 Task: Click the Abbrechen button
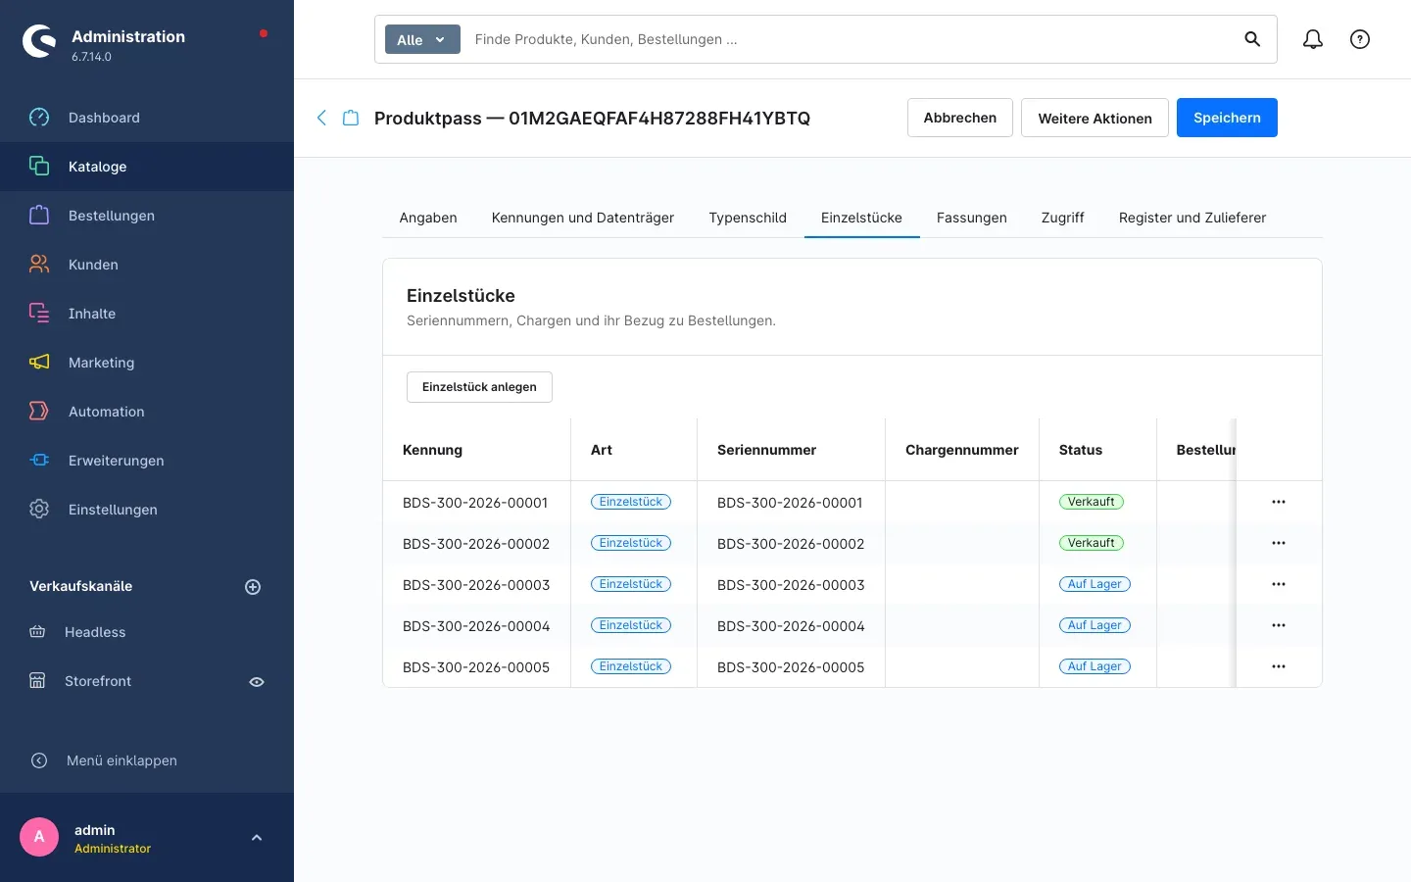(960, 118)
